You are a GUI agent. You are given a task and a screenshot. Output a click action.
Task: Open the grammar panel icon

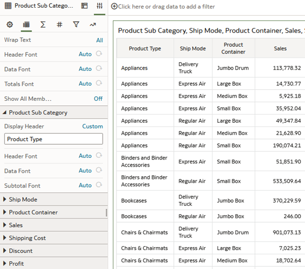tap(84, 6)
